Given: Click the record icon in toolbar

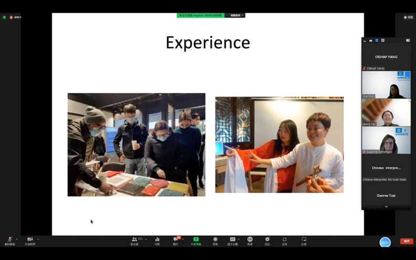Looking at the screenshot, I should [x=215, y=241].
